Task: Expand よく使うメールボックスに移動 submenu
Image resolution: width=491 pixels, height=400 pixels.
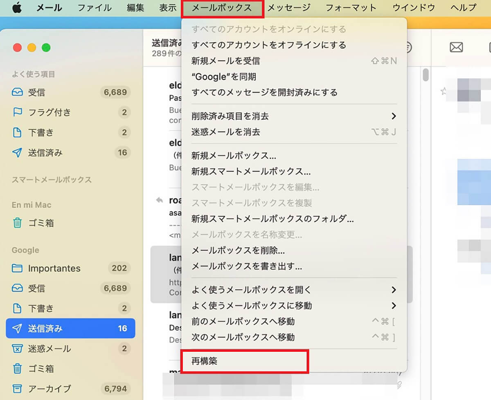Action: coord(294,305)
